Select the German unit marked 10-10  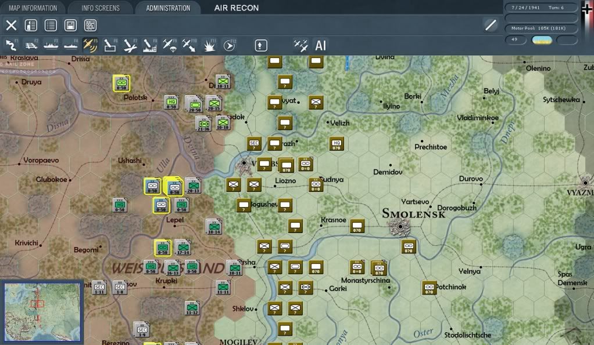[223, 122]
